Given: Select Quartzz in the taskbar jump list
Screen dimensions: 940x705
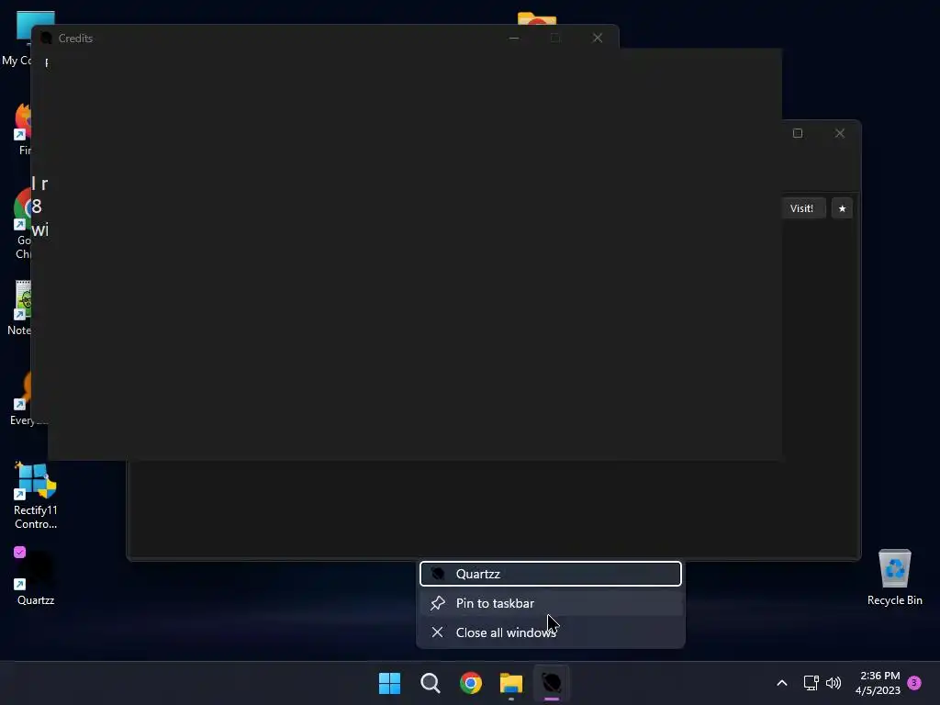Looking at the screenshot, I should point(551,574).
